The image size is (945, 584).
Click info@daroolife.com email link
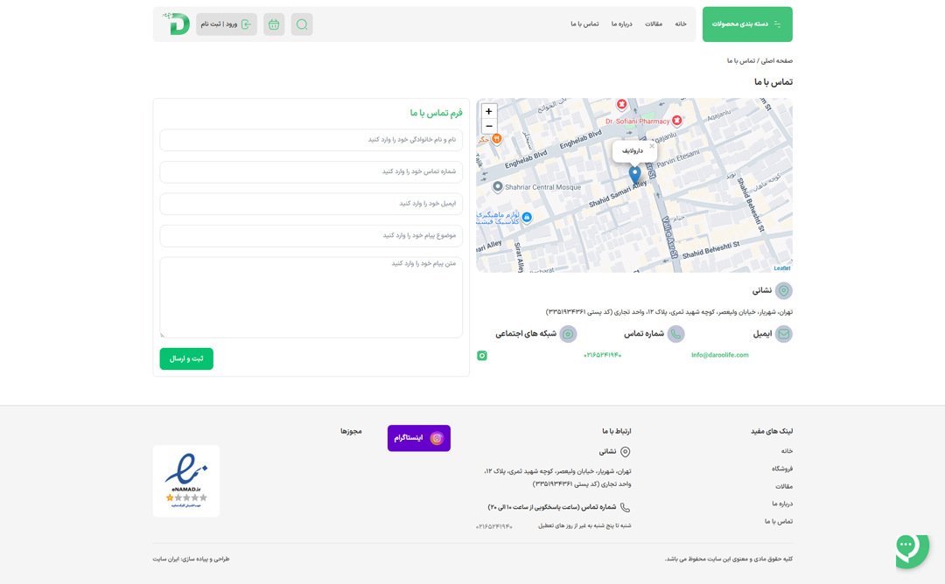click(x=719, y=355)
